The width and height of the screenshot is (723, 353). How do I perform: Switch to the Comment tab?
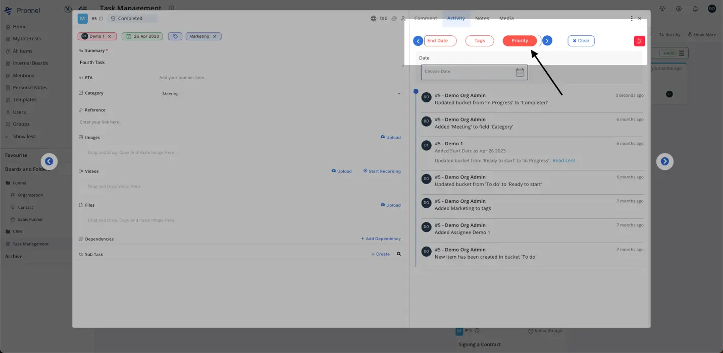(x=426, y=19)
